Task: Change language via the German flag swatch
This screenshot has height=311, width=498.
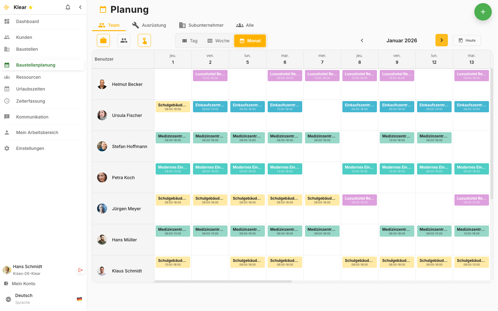Action: pyautogui.click(x=79, y=299)
